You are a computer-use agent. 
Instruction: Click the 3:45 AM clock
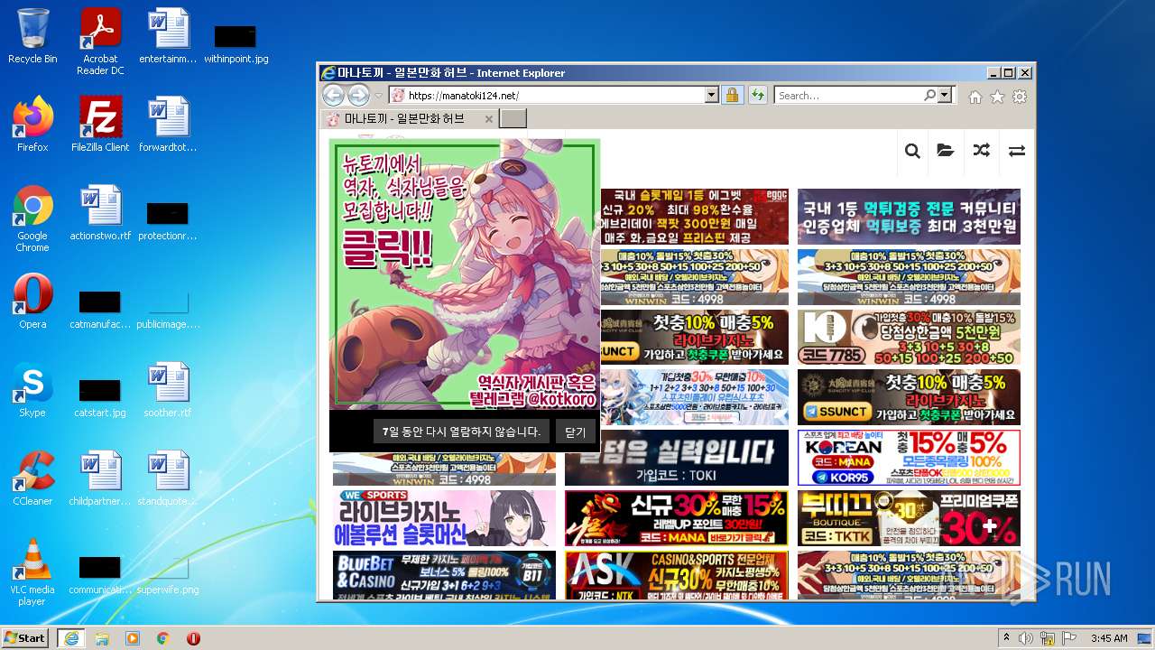1109,638
